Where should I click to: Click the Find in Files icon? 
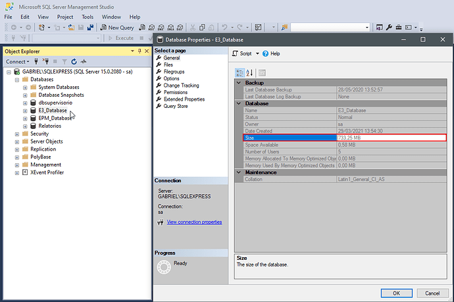[285, 28]
